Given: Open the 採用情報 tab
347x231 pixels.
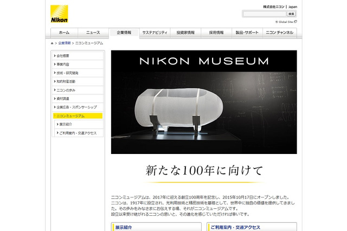Looking at the screenshot, I should point(216,33).
